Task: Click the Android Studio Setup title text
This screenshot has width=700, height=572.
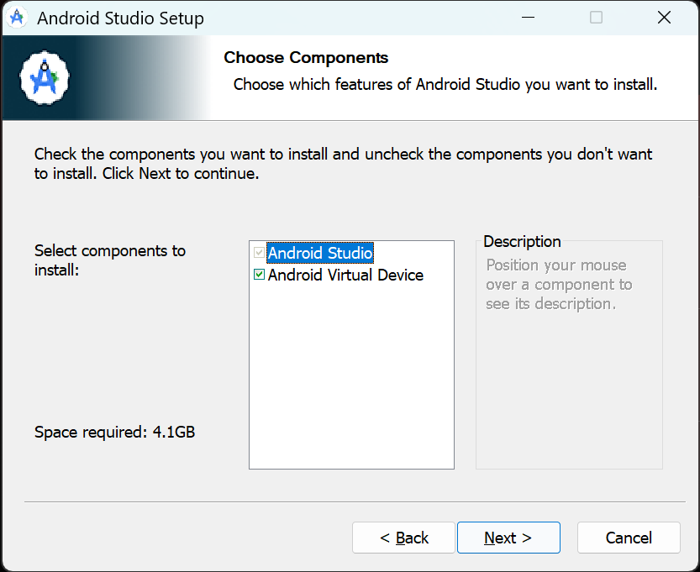Action: point(120,18)
